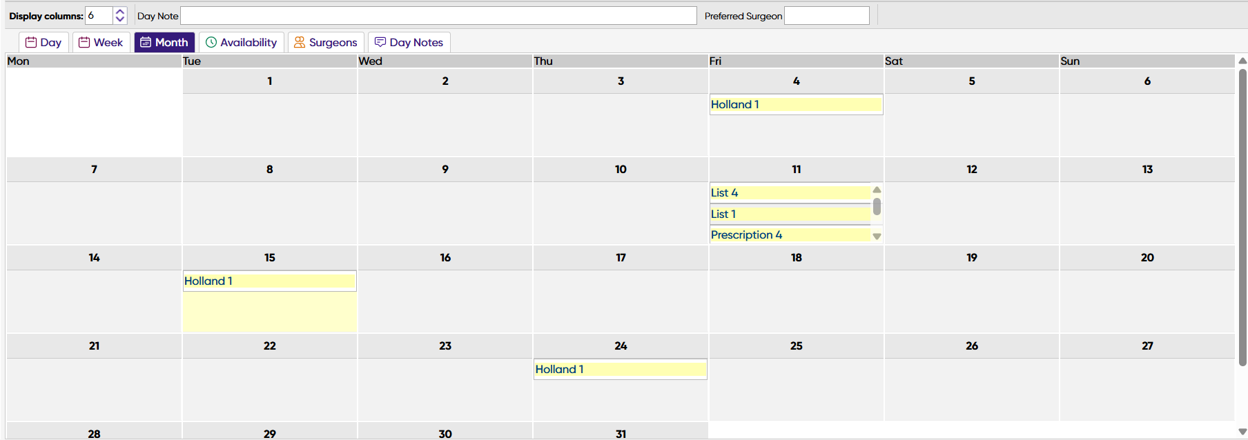Click the calendar scroll down arrow
Viewport: 1248px width, 440px height.
coord(1242,432)
